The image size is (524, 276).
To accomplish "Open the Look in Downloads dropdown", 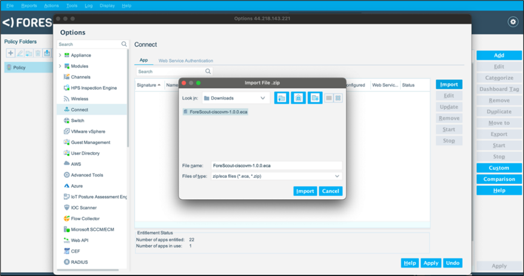I will tap(236, 98).
